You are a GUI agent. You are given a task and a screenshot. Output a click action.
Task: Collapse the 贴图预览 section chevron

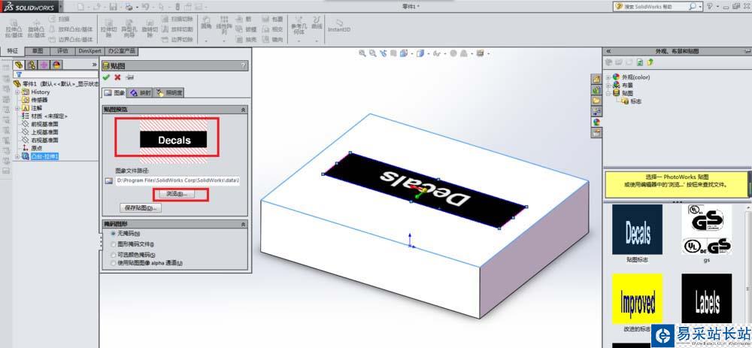click(243, 110)
